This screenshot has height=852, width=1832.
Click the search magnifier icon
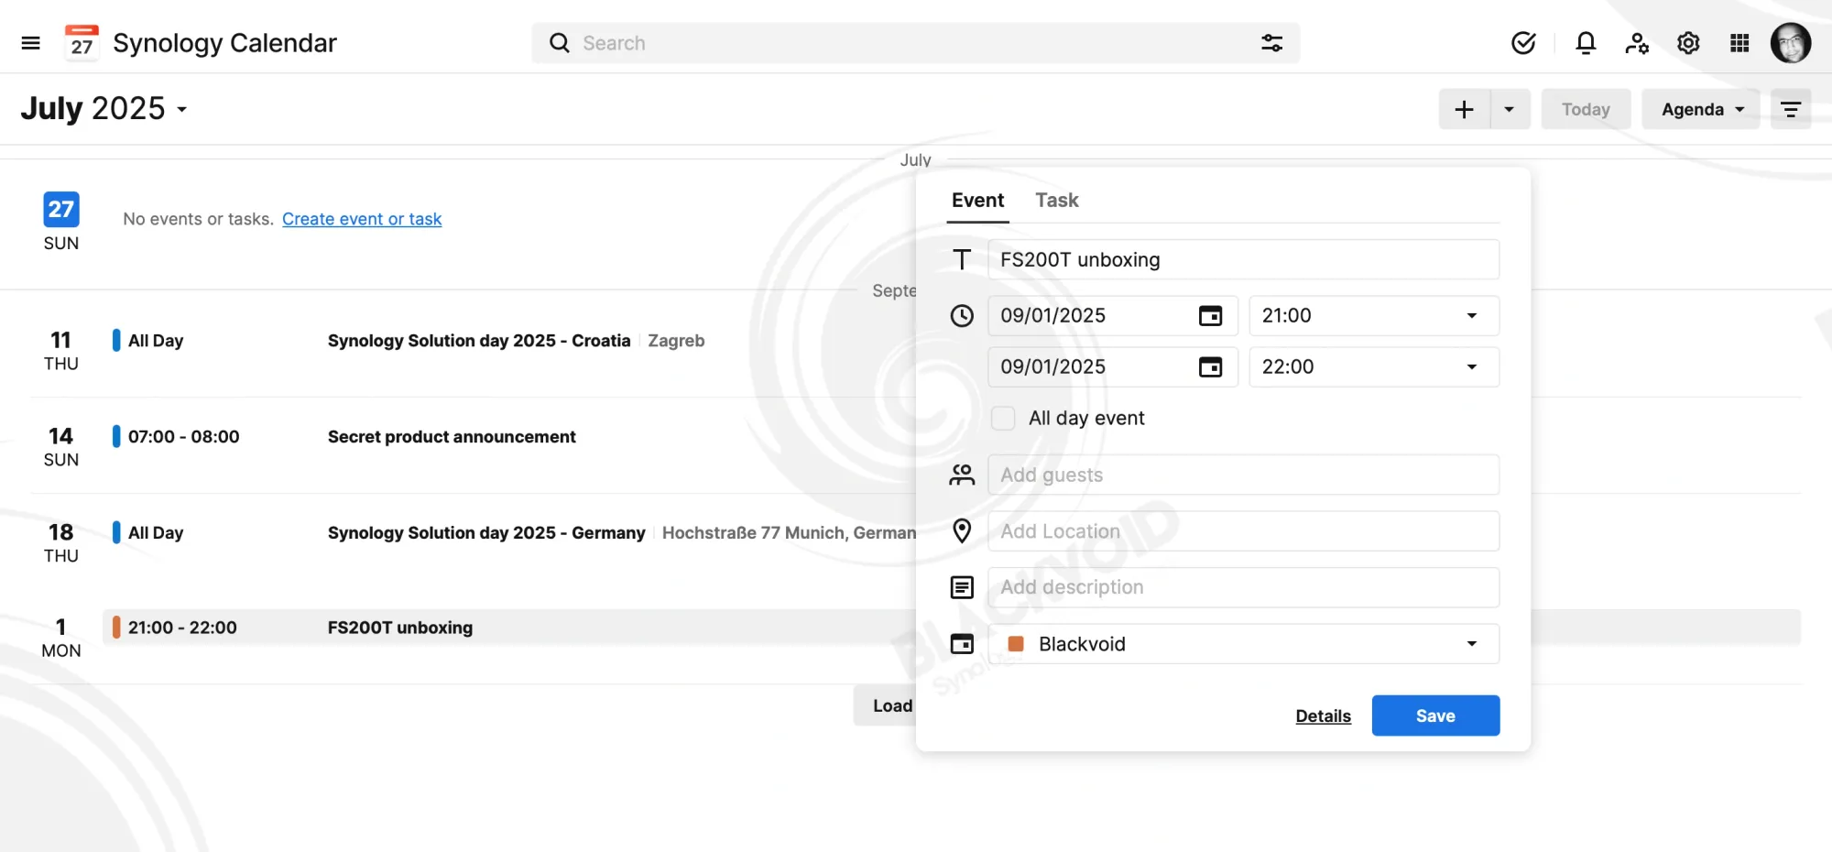pyautogui.click(x=559, y=43)
